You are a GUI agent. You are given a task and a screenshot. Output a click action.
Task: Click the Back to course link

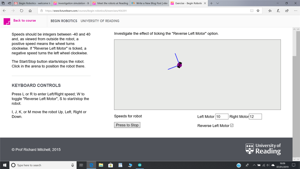click(x=24, y=20)
